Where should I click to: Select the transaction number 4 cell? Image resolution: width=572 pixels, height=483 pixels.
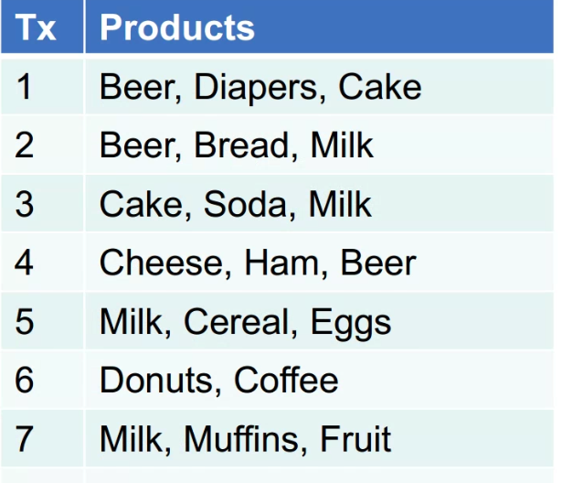point(25,263)
